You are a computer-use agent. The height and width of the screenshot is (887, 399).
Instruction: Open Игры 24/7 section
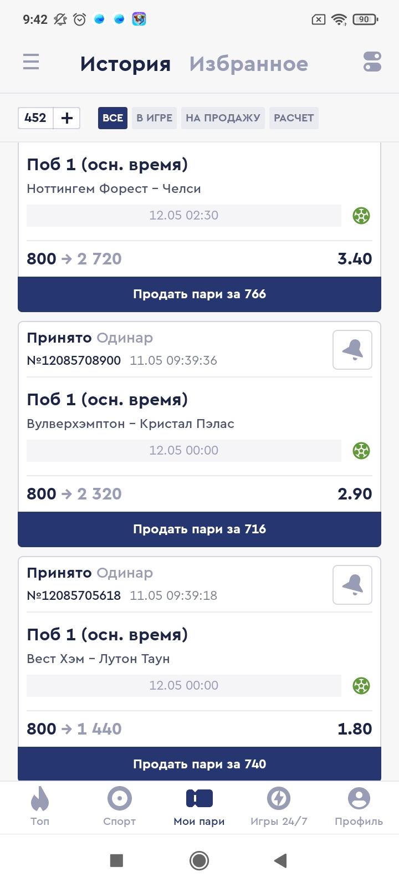tap(279, 807)
